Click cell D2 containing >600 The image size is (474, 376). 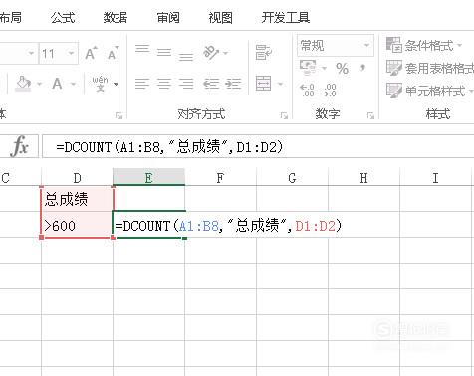click(77, 225)
